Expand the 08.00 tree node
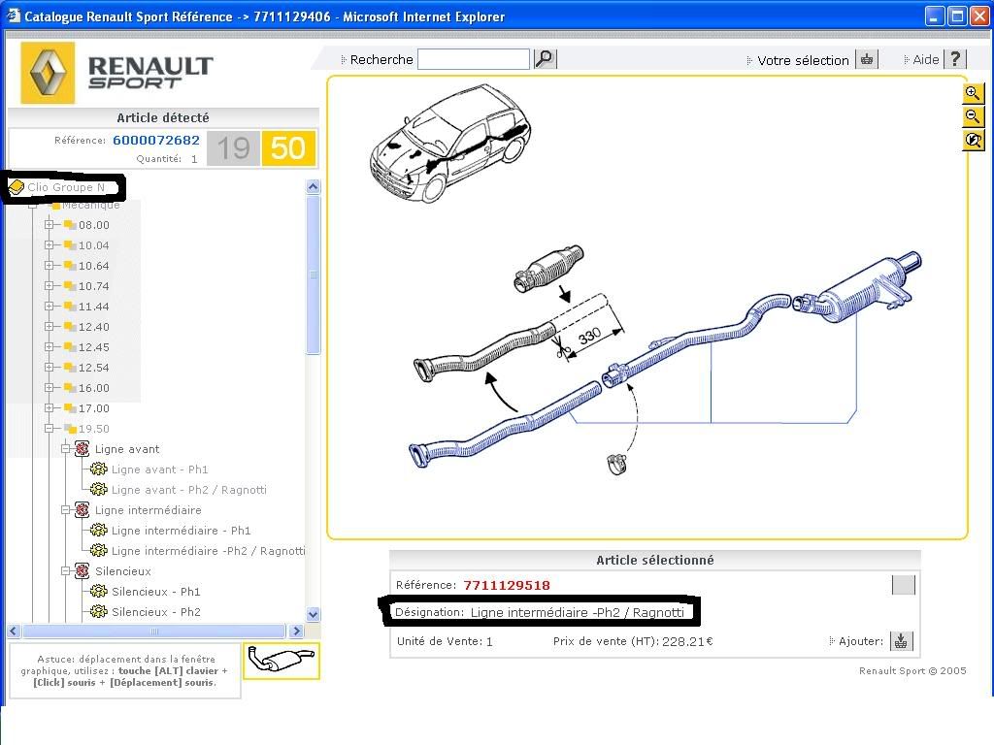 click(x=49, y=225)
